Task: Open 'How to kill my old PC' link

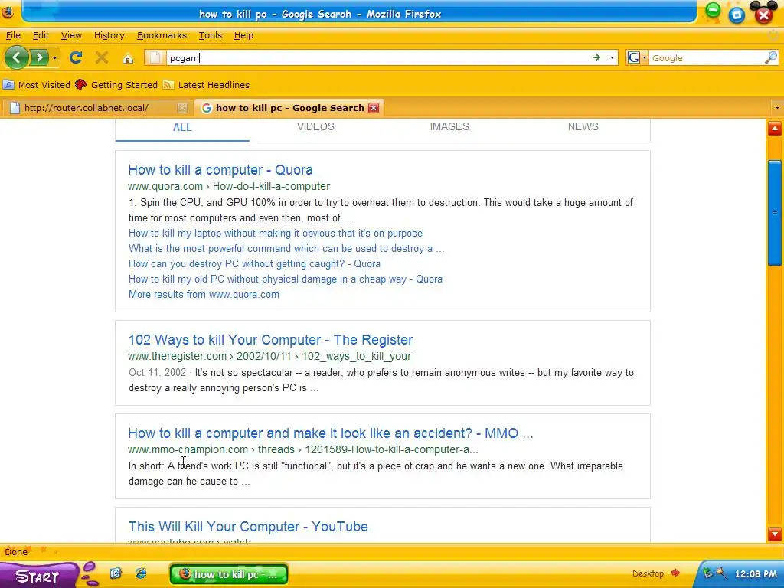Action: coord(286,279)
